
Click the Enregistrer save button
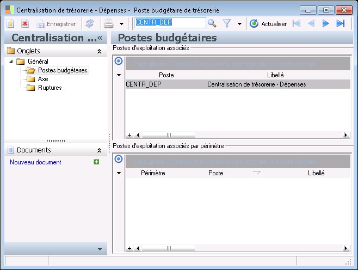pyautogui.click(x=56, y=24)
